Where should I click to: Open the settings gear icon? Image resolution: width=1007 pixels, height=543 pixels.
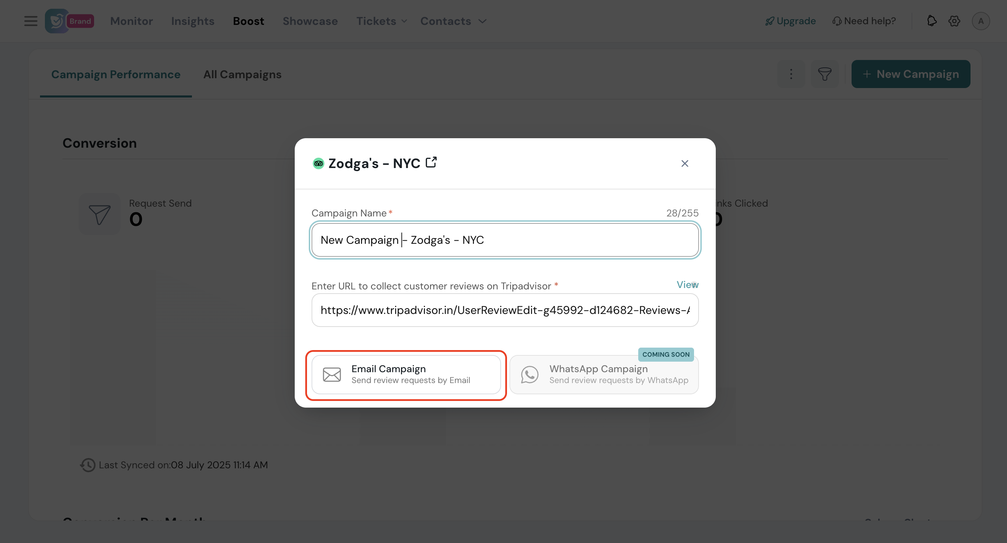coord(954,21)
